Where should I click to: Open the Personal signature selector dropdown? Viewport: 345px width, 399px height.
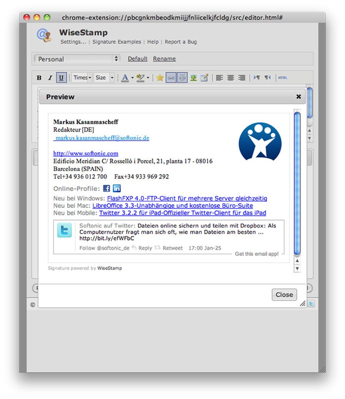[76, 58]
